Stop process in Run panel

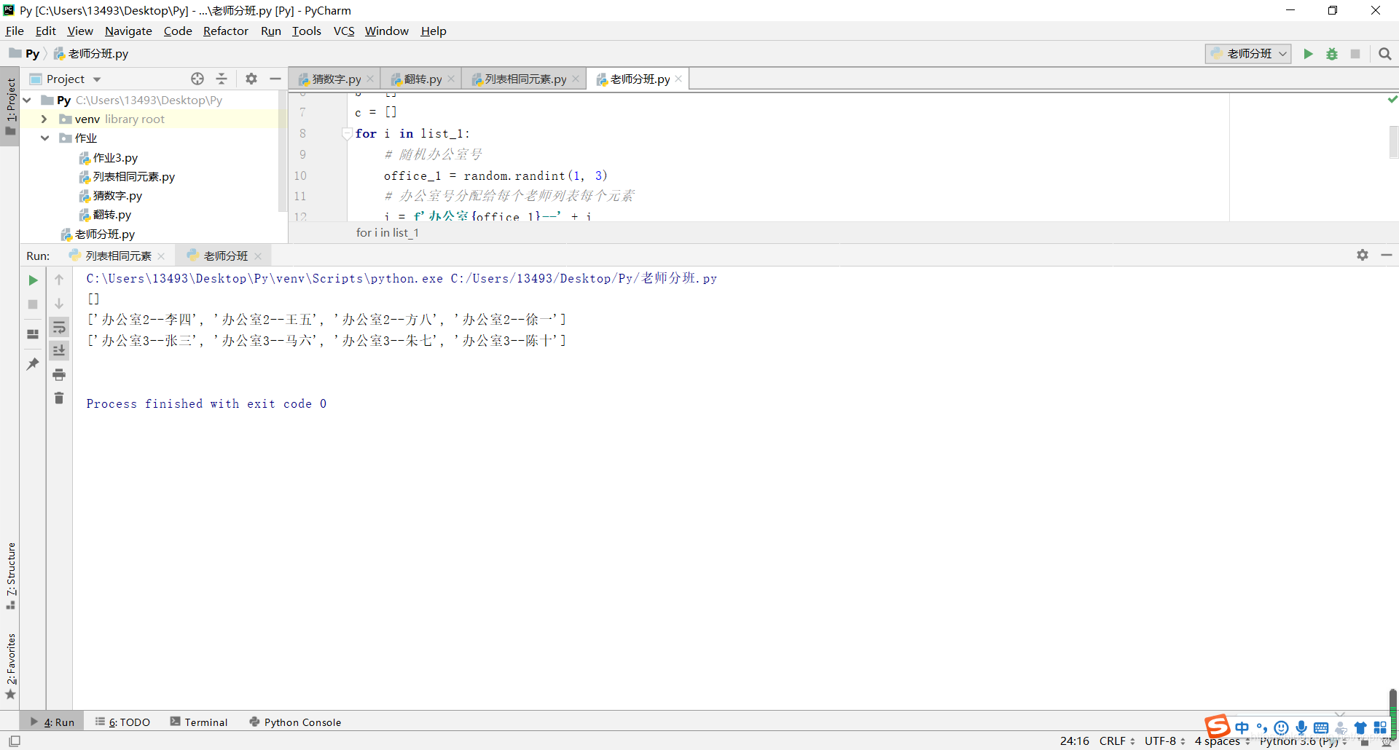pos(33,304)
